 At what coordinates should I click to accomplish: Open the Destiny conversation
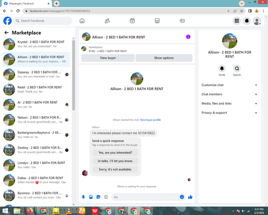click(x=36, y=150)
